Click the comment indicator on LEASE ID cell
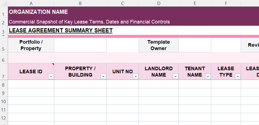 pyautogui.click(x=53, y=64)
